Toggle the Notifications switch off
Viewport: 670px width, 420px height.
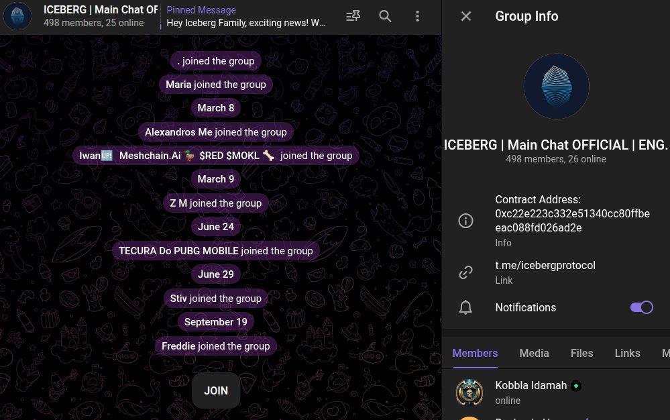point(641,307)
